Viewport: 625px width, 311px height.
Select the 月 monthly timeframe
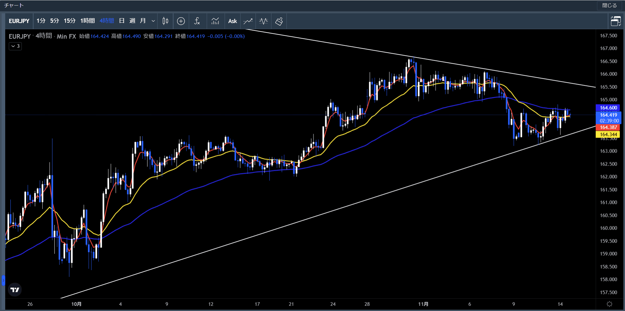click(x=143, y=21)
